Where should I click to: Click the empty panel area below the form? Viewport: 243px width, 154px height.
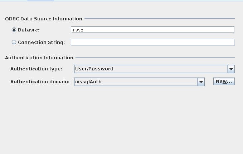coord(121,121)
